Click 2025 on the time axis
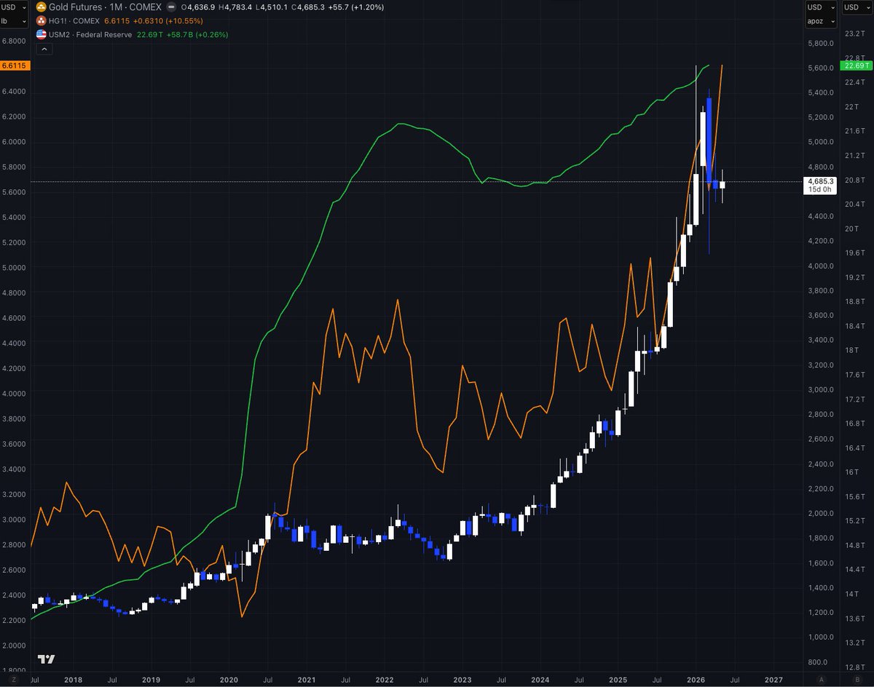This screenshot has height=687, width=874. [x=618, y=679]
